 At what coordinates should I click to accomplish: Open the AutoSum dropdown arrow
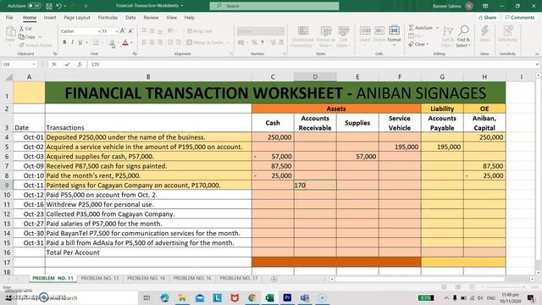tap(437, 28)
